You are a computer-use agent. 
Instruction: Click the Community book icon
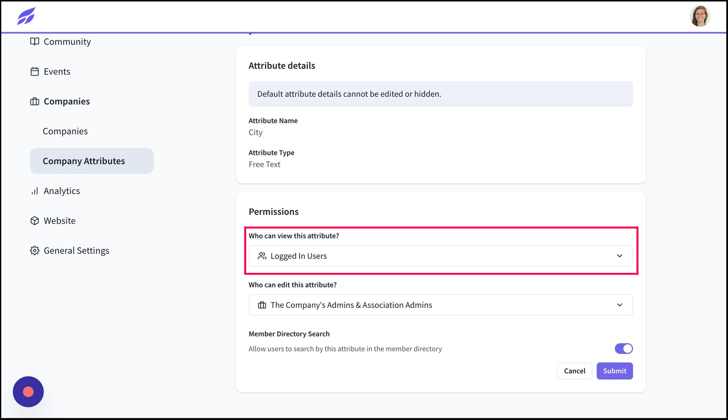pyautogui.click(x=35, y=41)
